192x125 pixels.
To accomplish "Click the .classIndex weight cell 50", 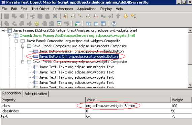I will pos(181,111).
